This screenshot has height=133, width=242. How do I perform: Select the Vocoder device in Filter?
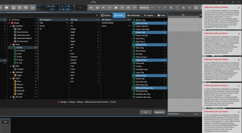point(20,69)
